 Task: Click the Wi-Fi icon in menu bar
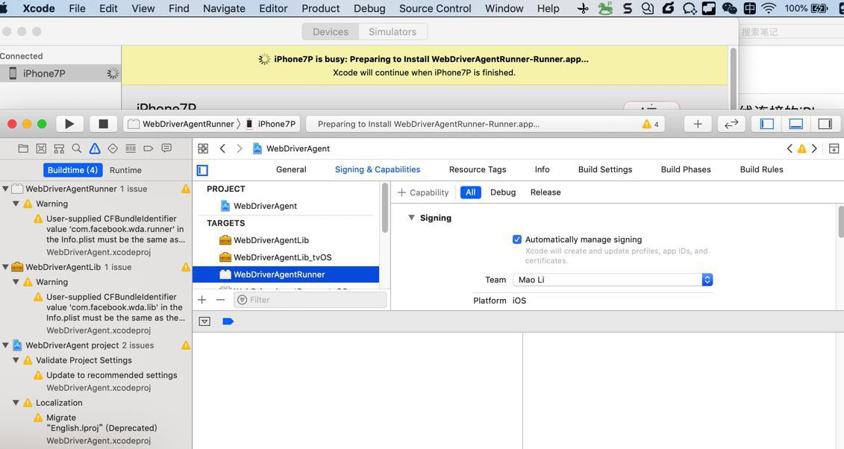769,8
